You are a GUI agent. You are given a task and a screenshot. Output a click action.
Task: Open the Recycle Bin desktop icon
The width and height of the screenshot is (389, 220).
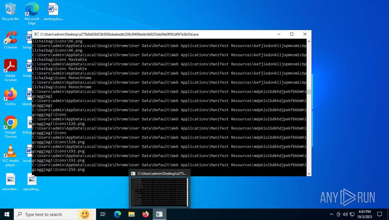pos(11,12)
